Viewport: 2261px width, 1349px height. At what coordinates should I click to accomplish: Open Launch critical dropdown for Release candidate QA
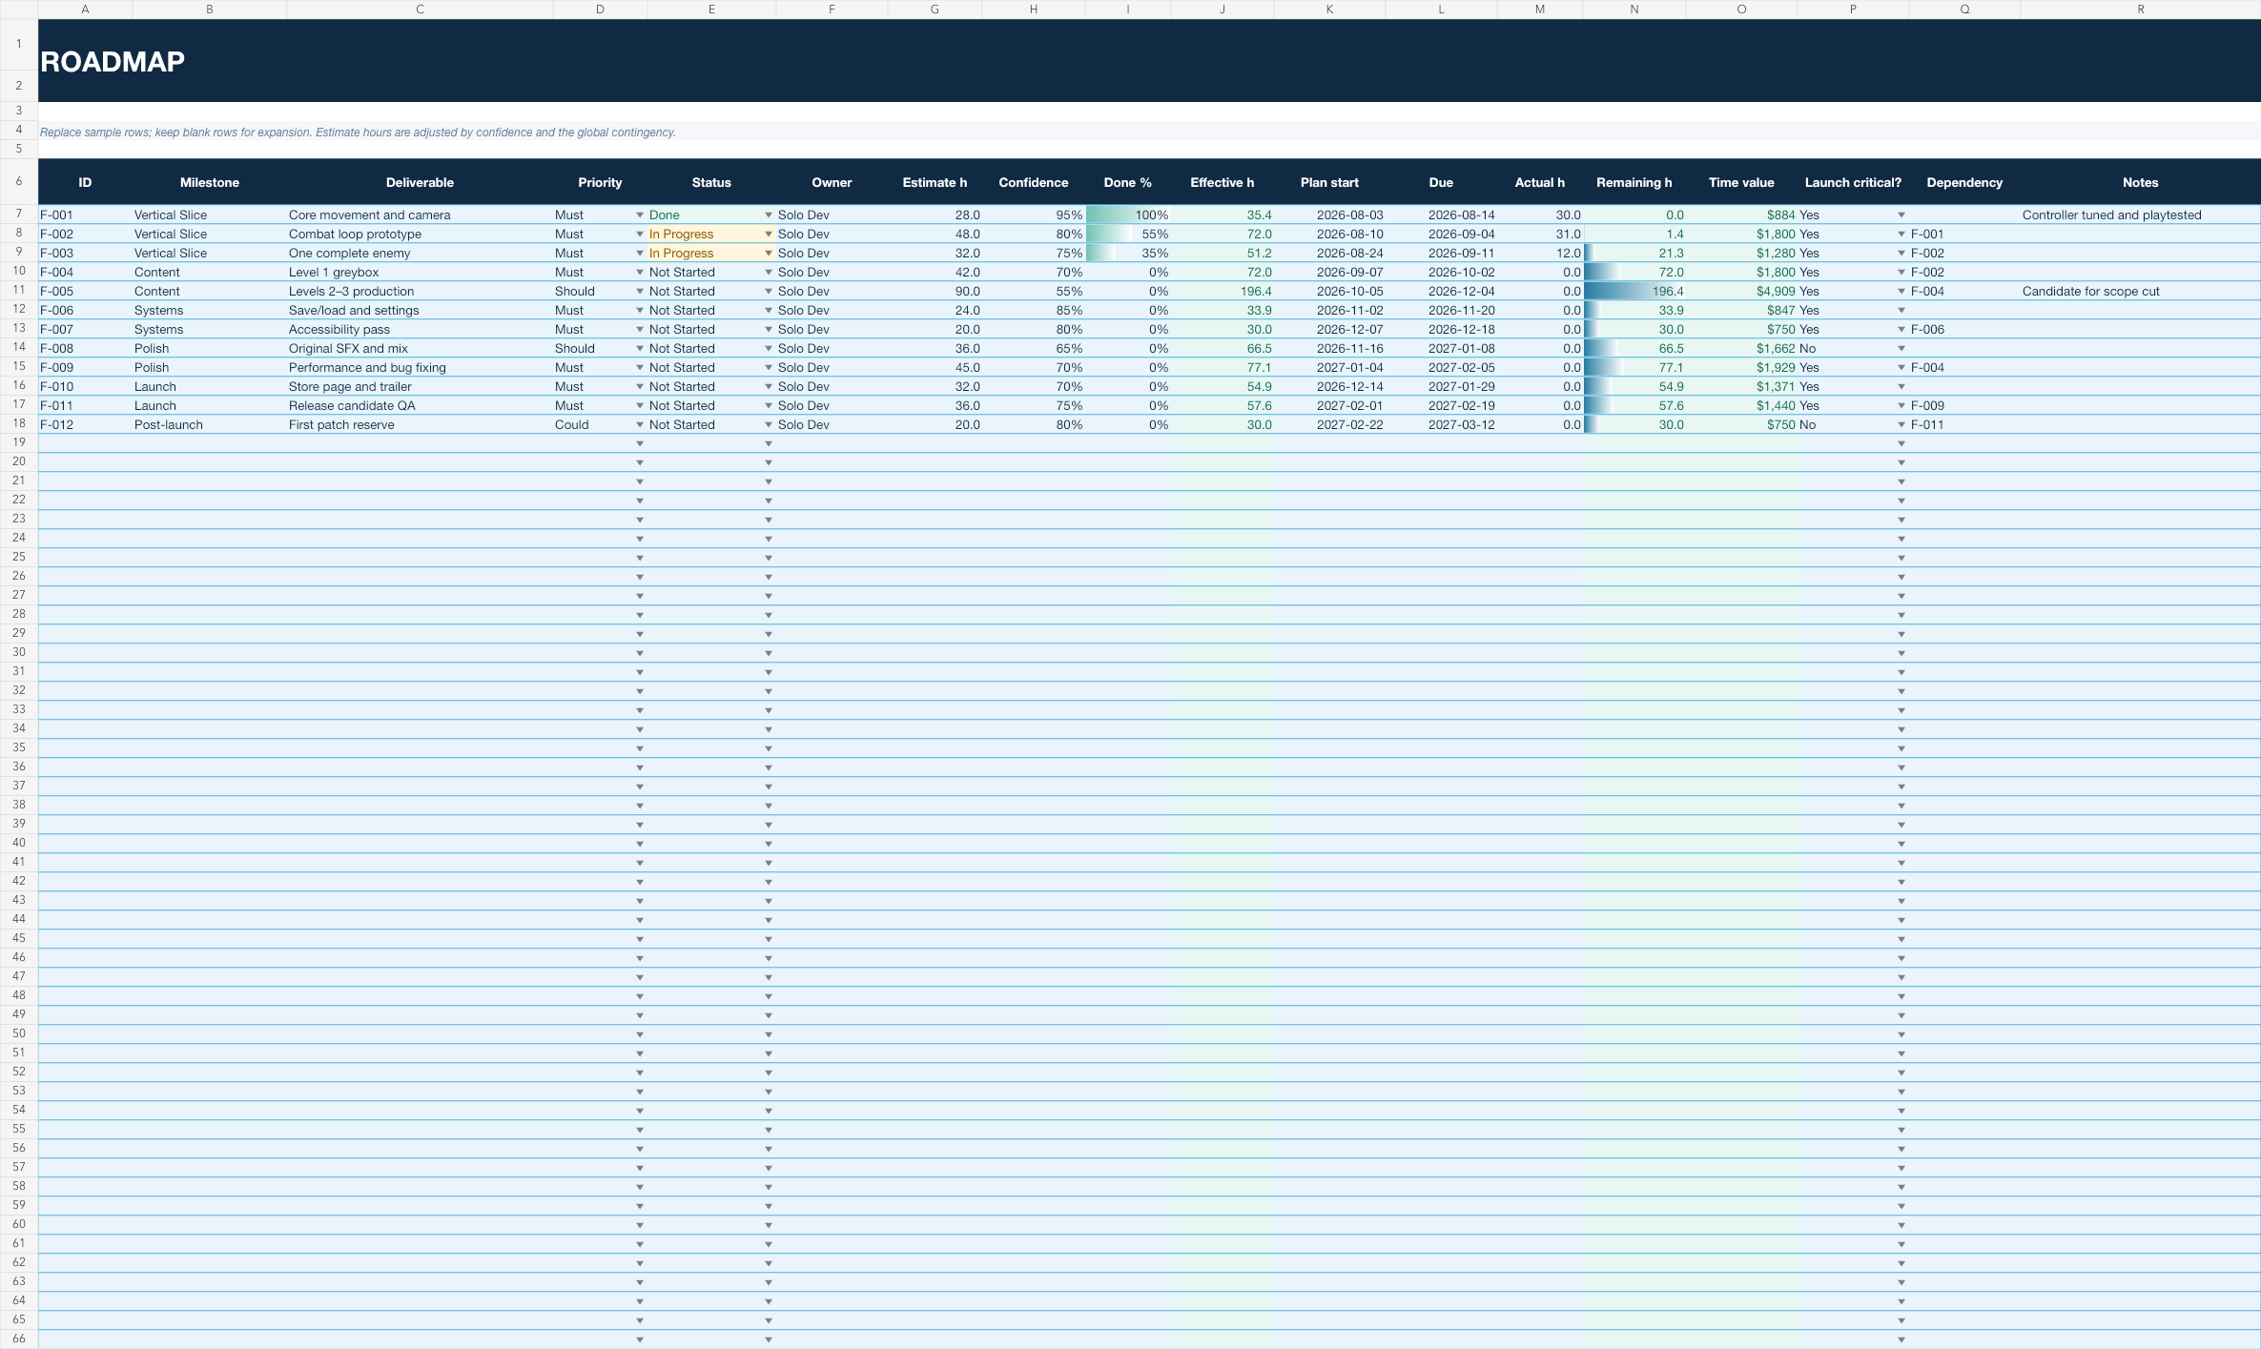coord(1901,406)
